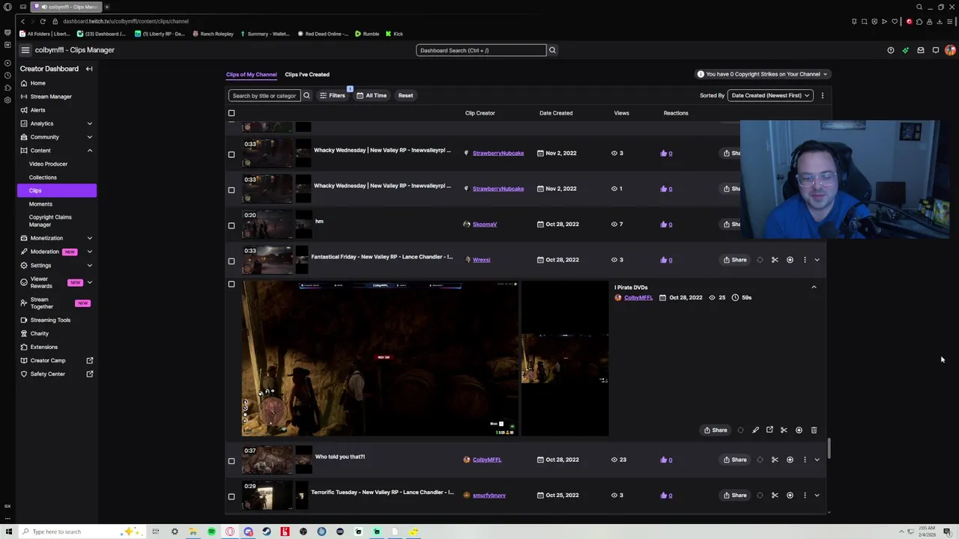
Task: Check the I Pirate DVDs clip checkbox
Action: 232,284
